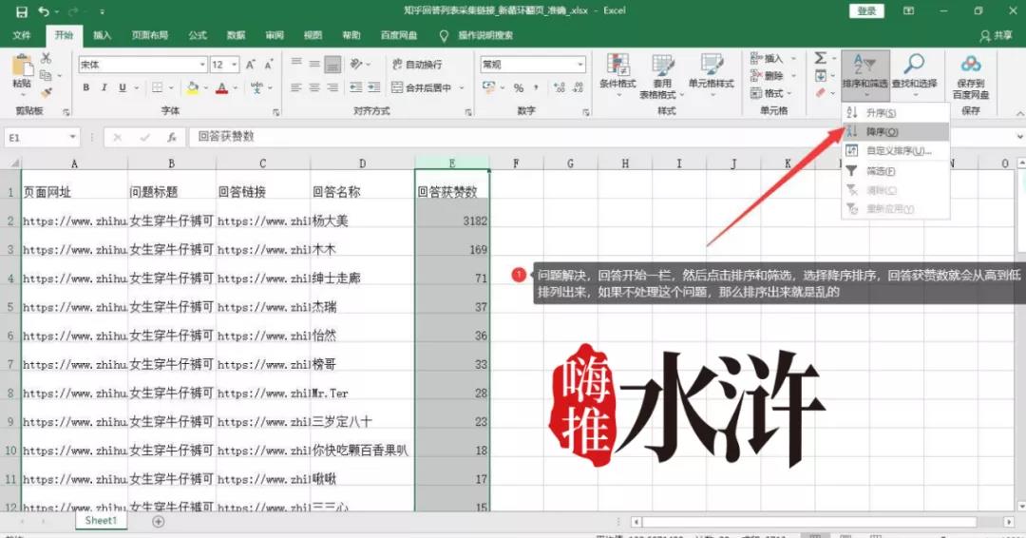1026x538 pixels.
Task: Choose Filter (筛选) menu item
Action: point(896,171)
